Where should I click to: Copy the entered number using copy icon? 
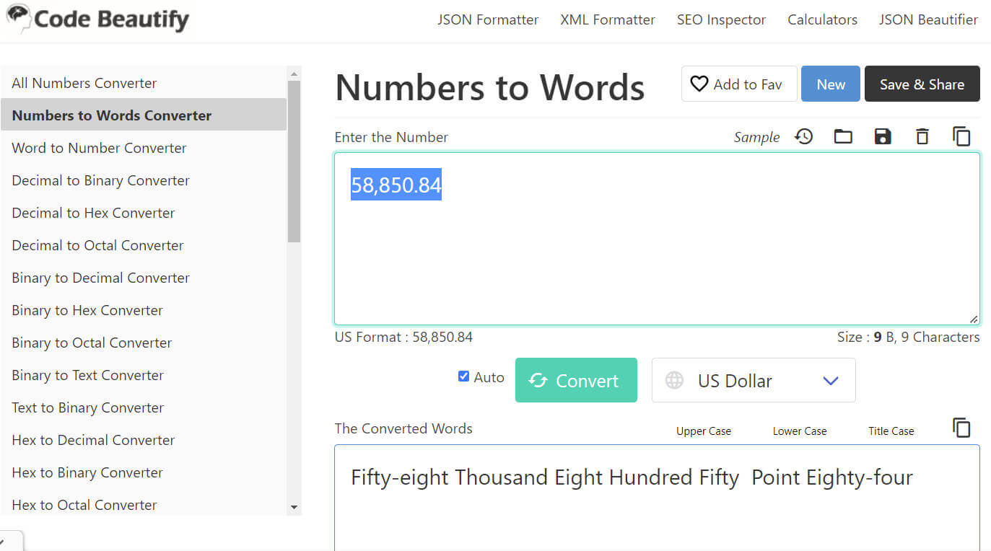tap(961, 136)
